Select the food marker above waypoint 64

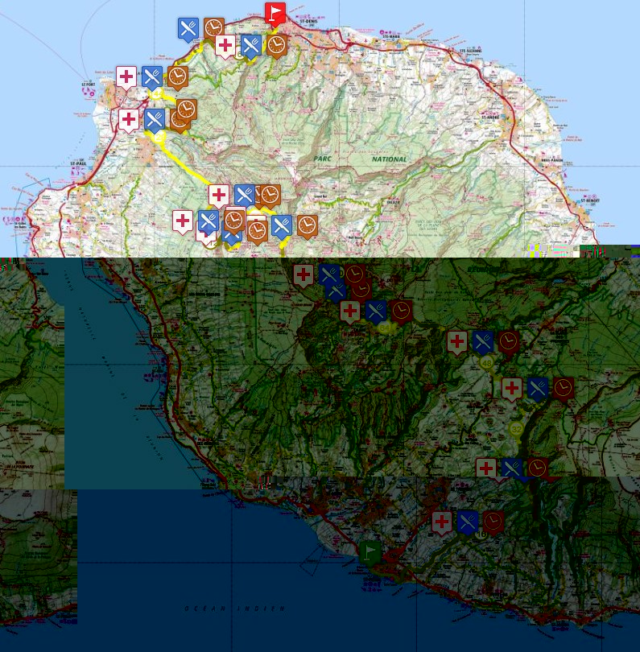pos(376,312)
